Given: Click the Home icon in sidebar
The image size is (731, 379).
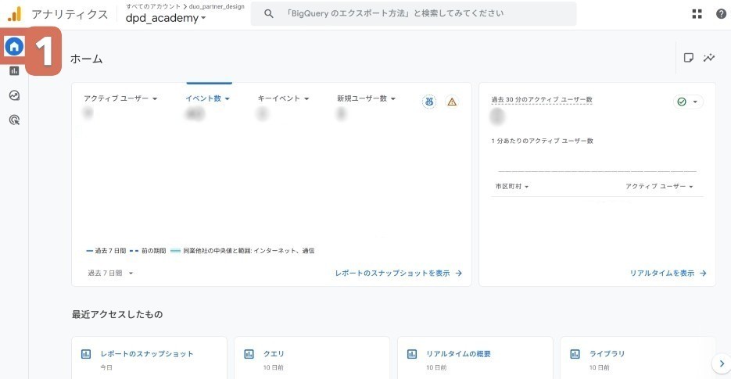Looking at the screenshot, I should tap(14, 47).
